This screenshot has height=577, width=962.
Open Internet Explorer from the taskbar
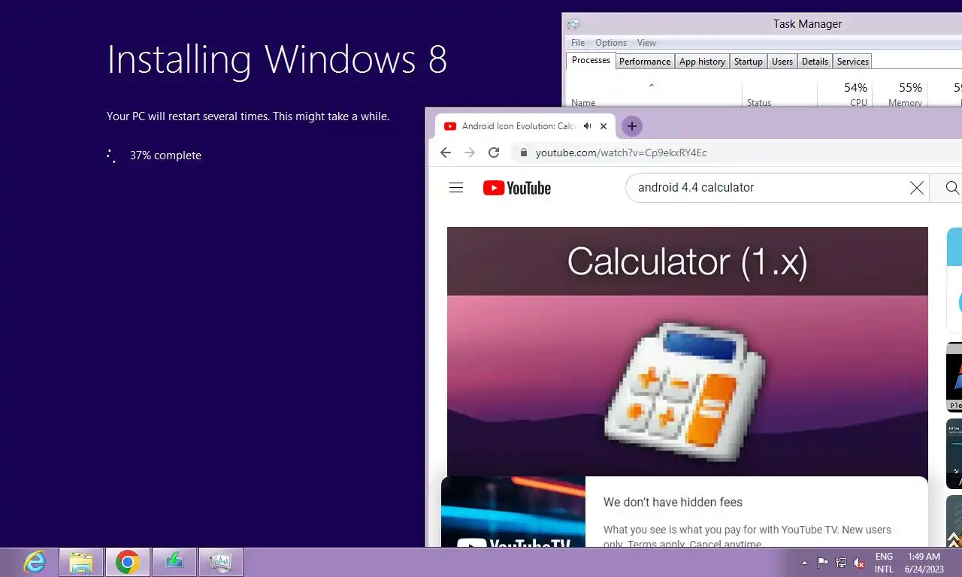point(35,562)
